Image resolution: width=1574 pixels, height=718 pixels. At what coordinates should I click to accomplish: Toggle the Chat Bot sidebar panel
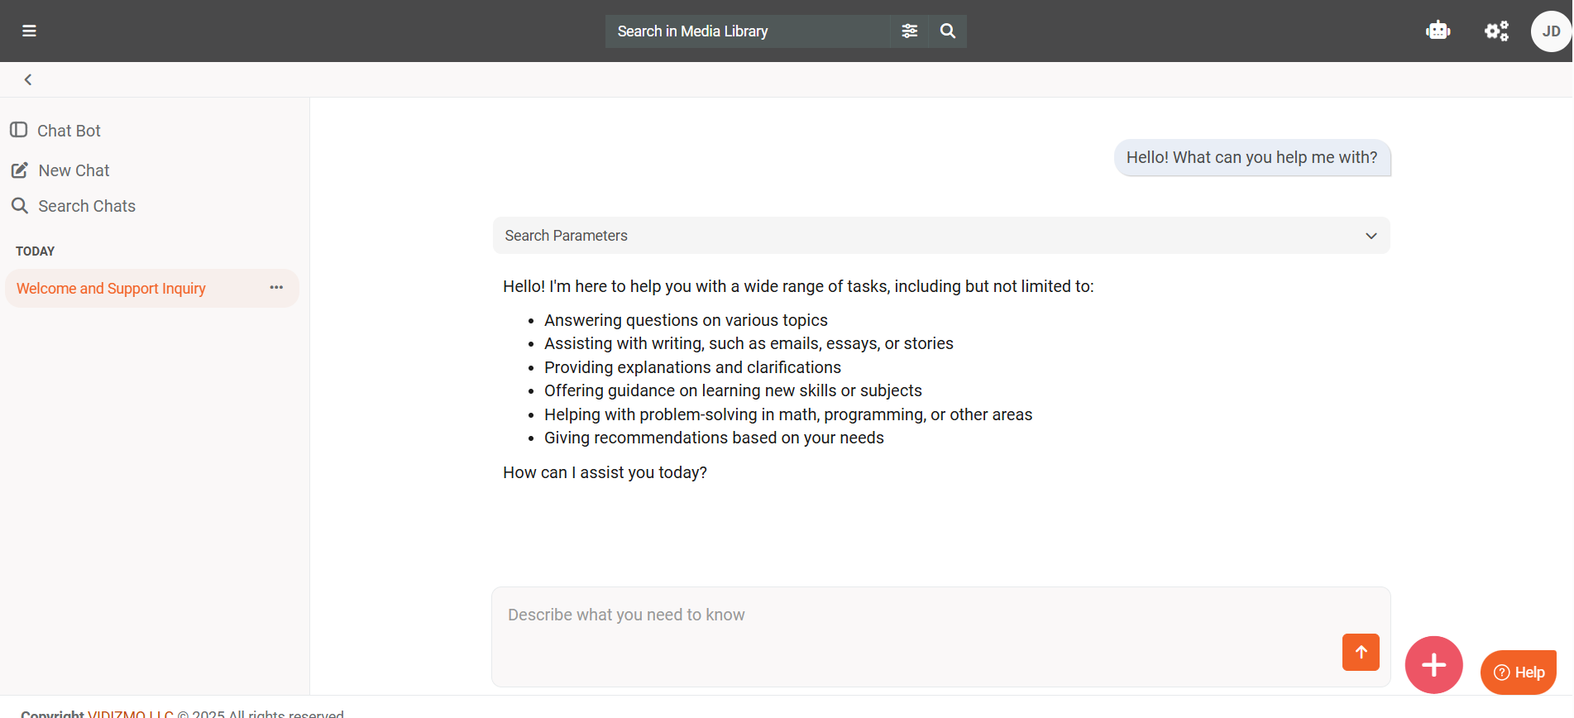[x=19, y=130]
